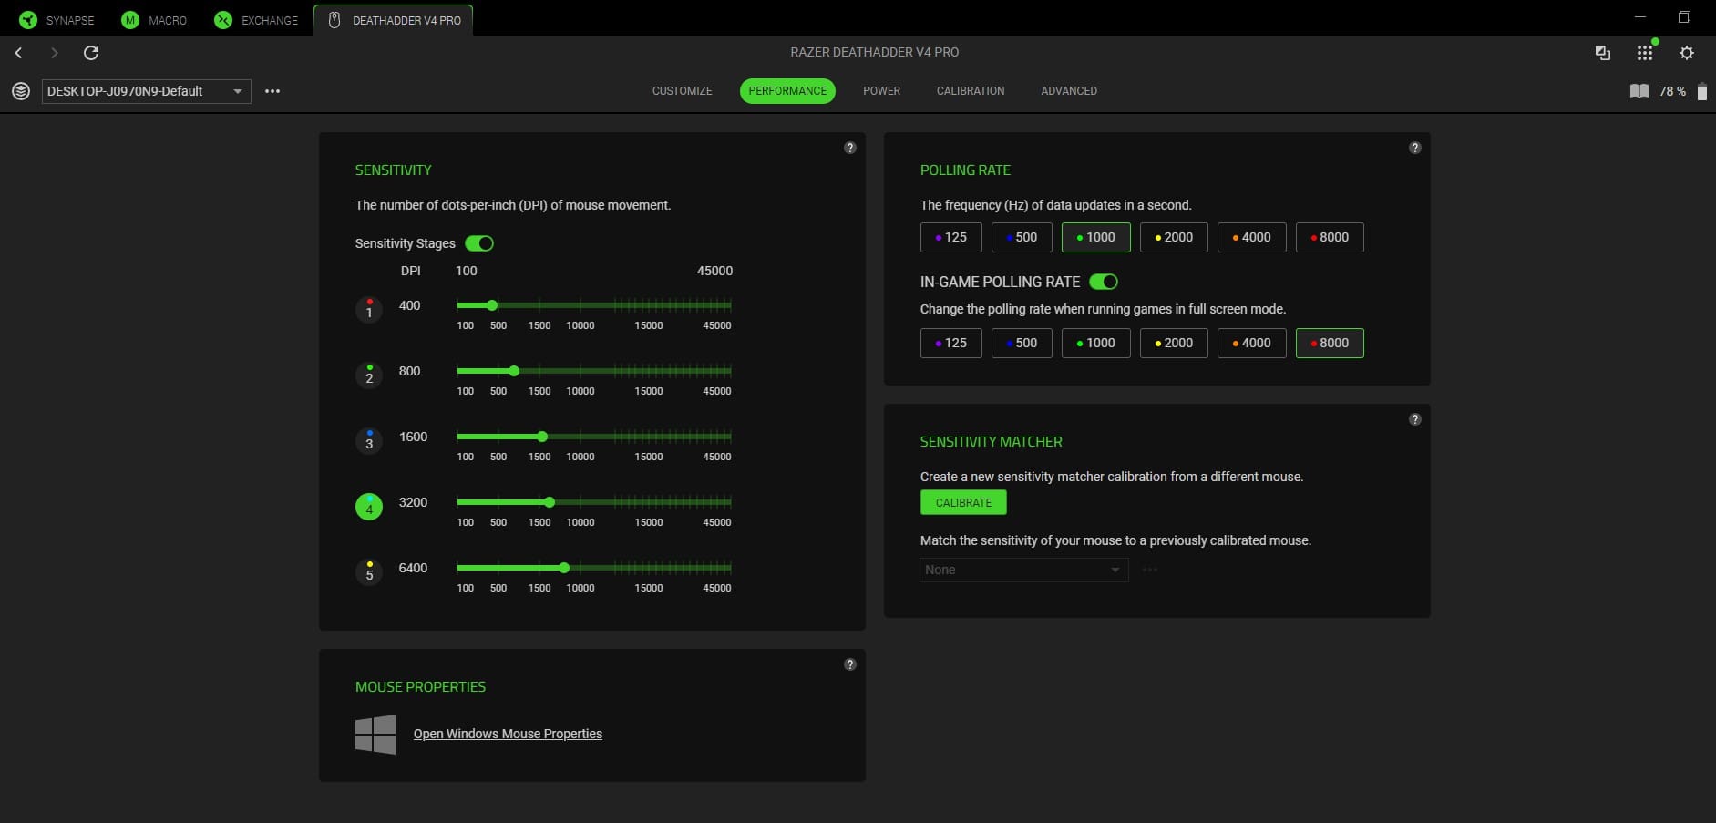Select sensitivity stage 4 badge

[x=369, y=507]
